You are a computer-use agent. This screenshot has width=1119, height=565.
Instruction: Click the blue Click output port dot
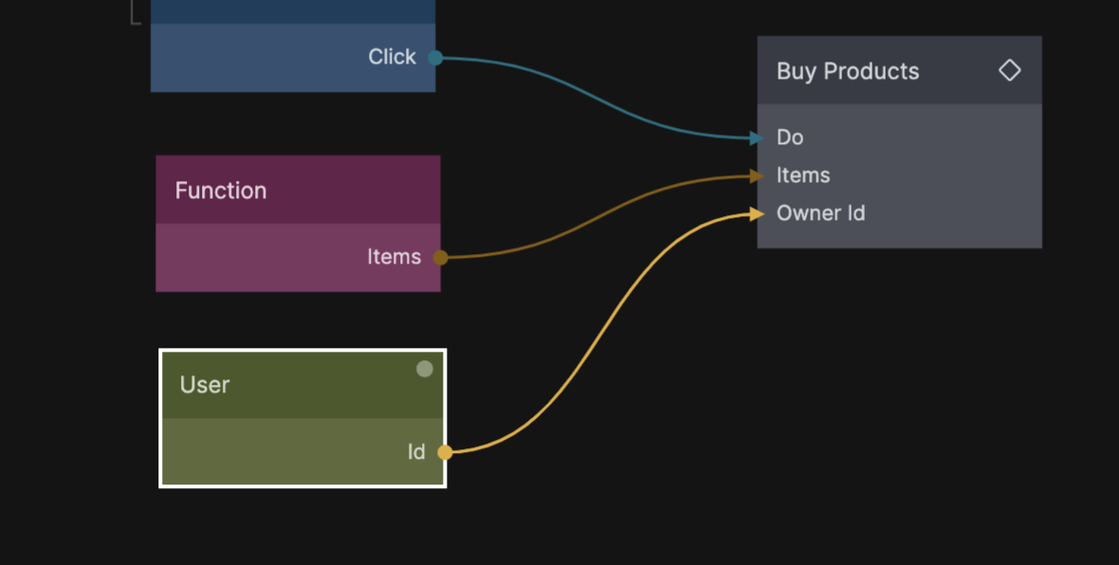(x=435, y=58)
